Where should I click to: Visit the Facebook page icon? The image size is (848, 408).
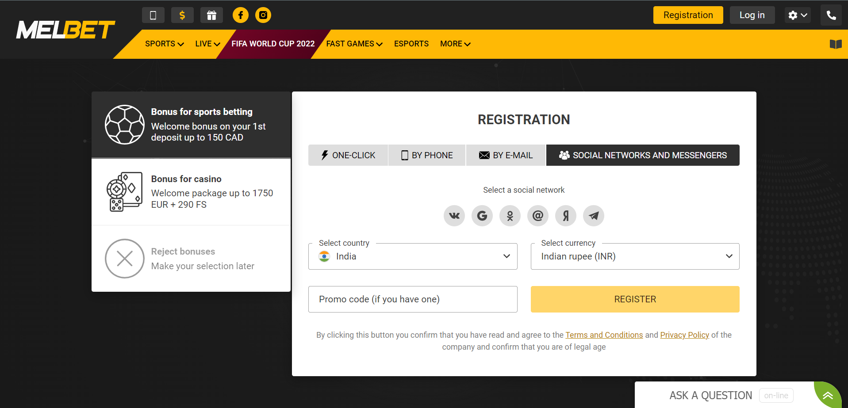coord(241,15)
